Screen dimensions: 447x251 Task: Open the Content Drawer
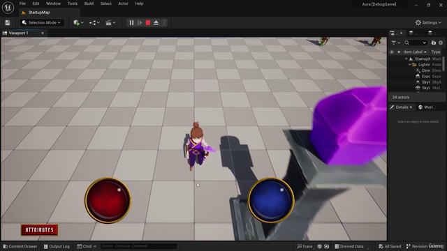(x=20, y=246)
